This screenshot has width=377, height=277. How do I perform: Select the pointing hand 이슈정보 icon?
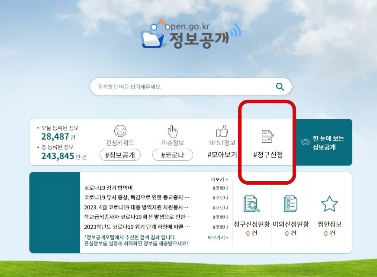point(173,131)
